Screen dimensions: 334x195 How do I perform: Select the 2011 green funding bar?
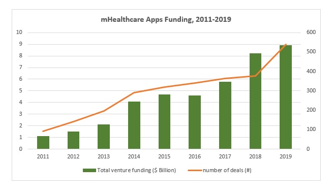point(43,142)
